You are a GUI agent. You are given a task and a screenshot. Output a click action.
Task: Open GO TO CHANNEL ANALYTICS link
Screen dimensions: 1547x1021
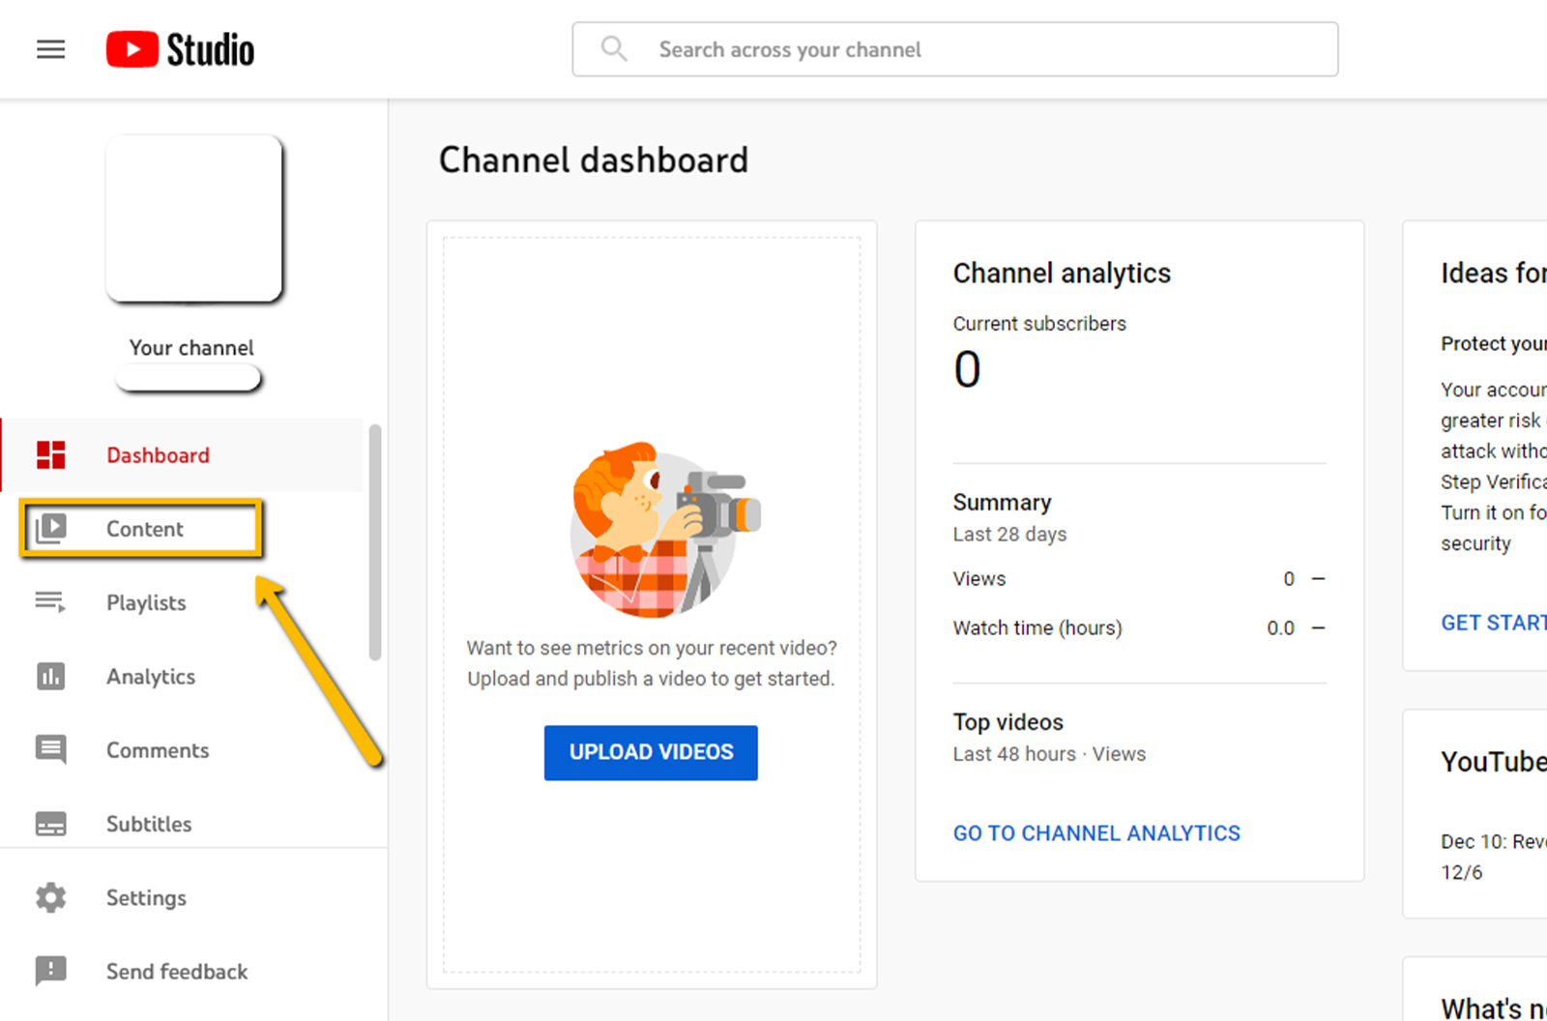[x=1096, y=833]
